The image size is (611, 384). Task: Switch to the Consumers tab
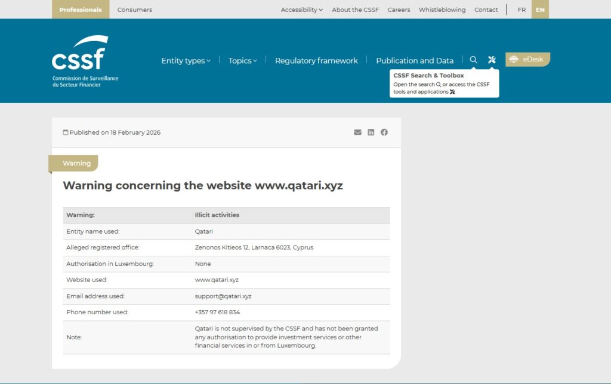(x=134, y=10)
